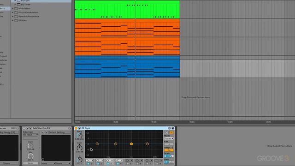Open the FabFilter Pro-Q 2 plug-in window wrench
The height and width of the screenshot is (166, 295).
(x=30, y=128)
